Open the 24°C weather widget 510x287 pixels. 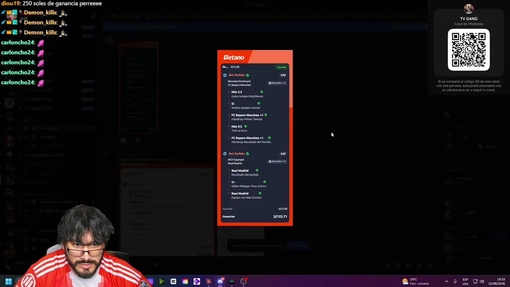[x=416, y=281]
